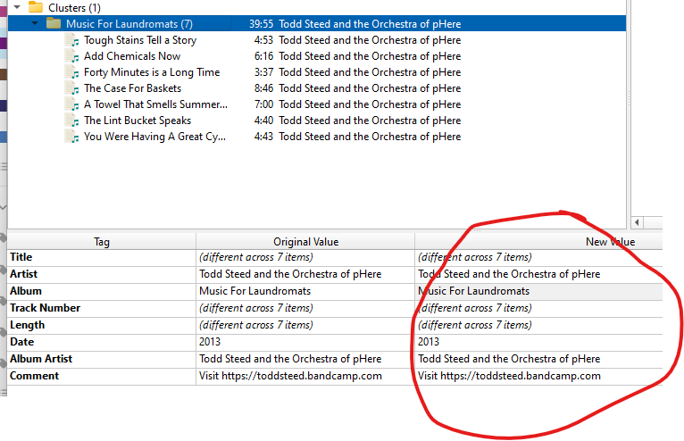Click New Value cell for Album

[538, 291]
